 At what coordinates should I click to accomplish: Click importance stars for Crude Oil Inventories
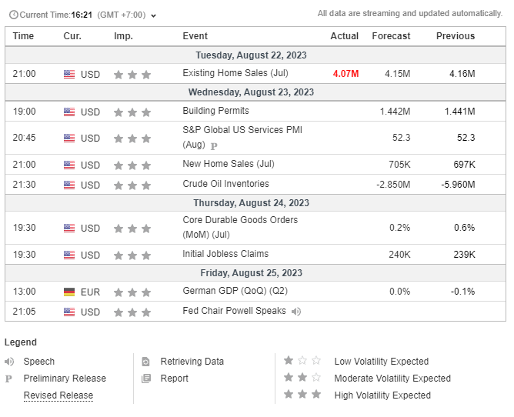(x=132, y=185)
